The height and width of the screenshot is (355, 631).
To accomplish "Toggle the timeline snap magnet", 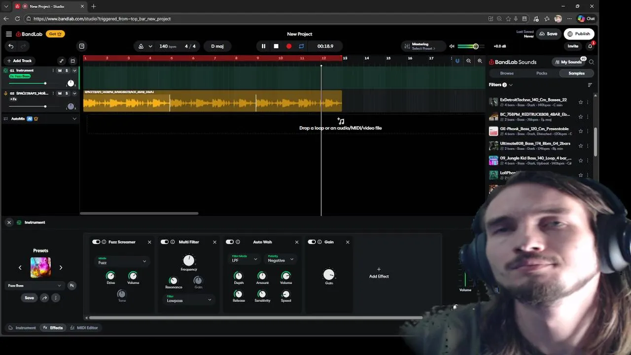I will 457,61.
